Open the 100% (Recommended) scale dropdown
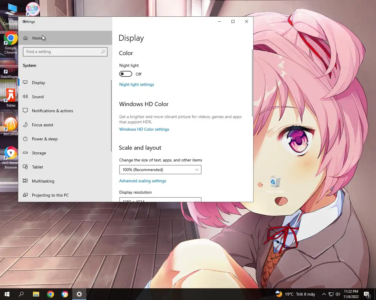The image size is (376, 300). [160, 170]
